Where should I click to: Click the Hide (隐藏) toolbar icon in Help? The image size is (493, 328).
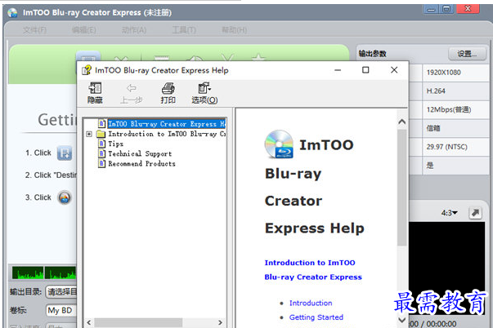[x=95, y=93]
